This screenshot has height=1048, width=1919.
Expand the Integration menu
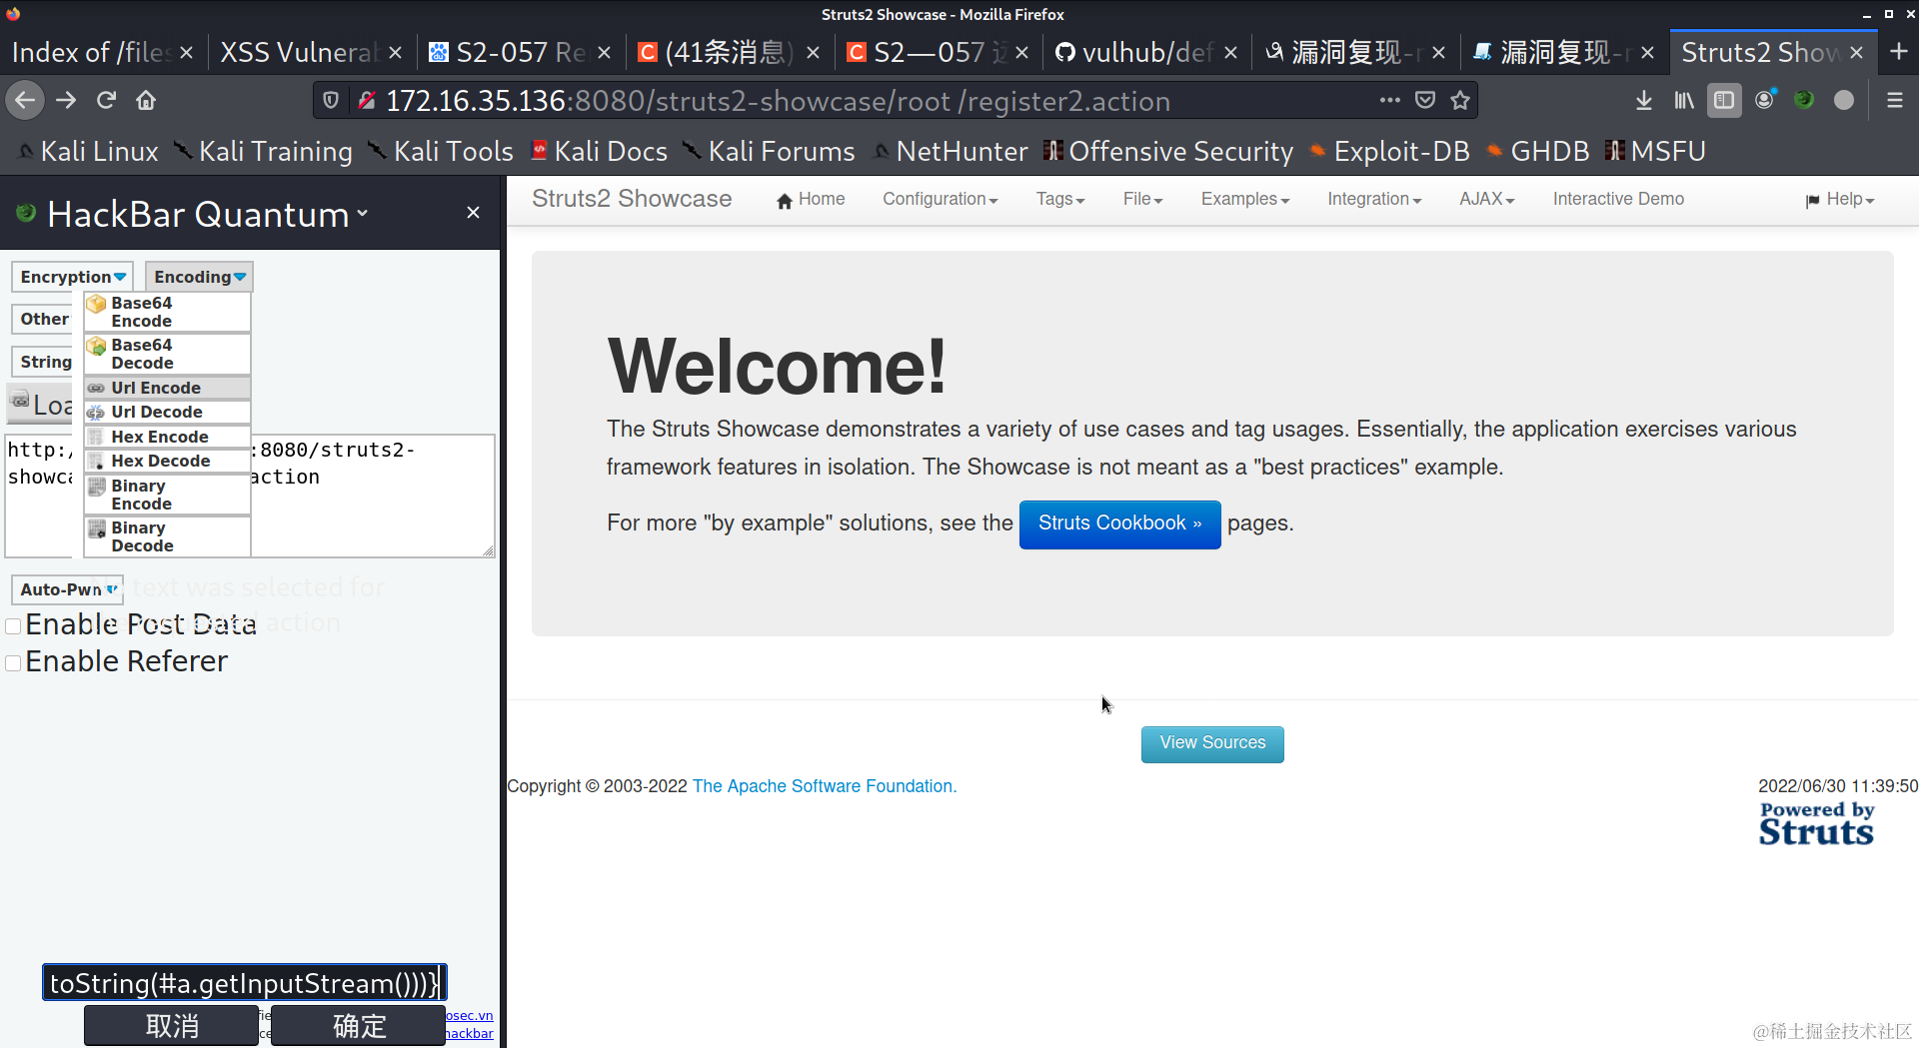[x=1374, y=199]
